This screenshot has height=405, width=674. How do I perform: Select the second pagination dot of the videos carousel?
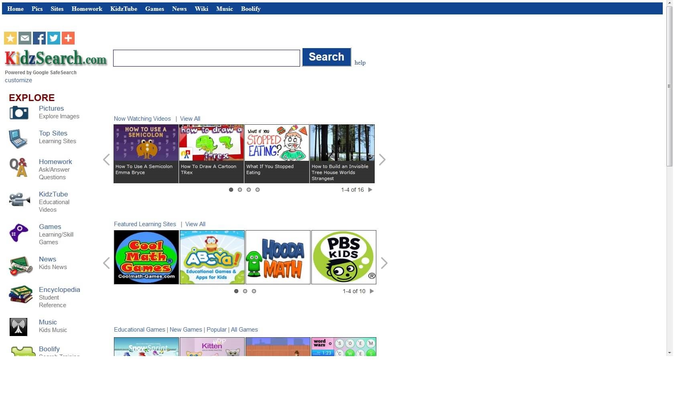point(240,190)
